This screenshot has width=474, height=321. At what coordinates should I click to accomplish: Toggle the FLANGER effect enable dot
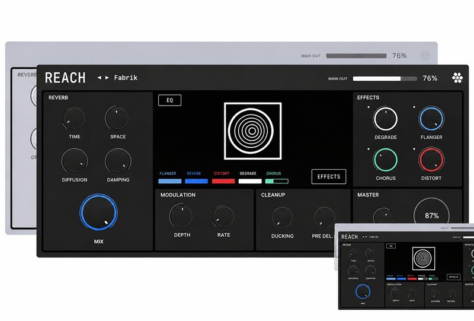[414, 107]
